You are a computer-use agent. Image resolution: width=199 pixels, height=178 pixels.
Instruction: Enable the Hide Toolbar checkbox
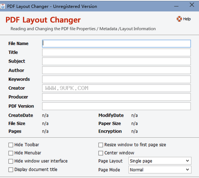pyautogui.click(x=11, y=145)
